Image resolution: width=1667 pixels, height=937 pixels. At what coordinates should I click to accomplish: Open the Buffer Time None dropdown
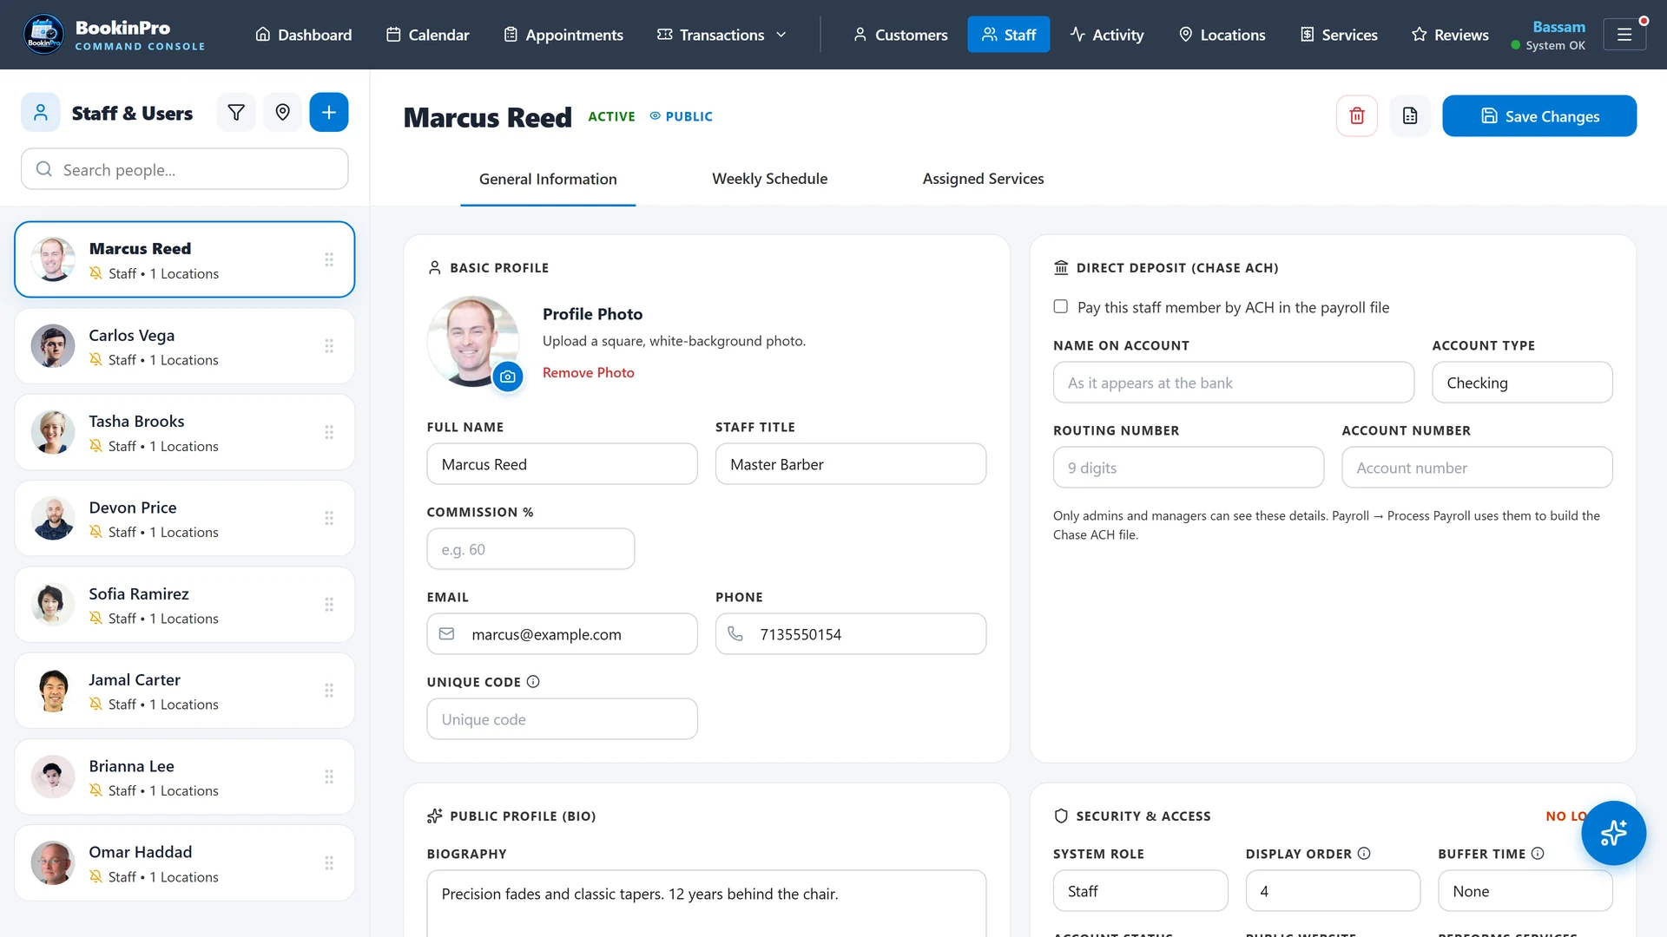click(x=1525, y=891)
